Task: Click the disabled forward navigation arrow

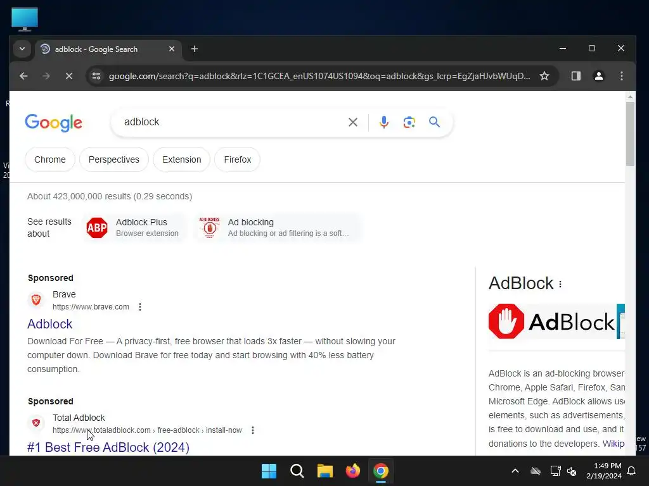Action: tap(46, 76)
